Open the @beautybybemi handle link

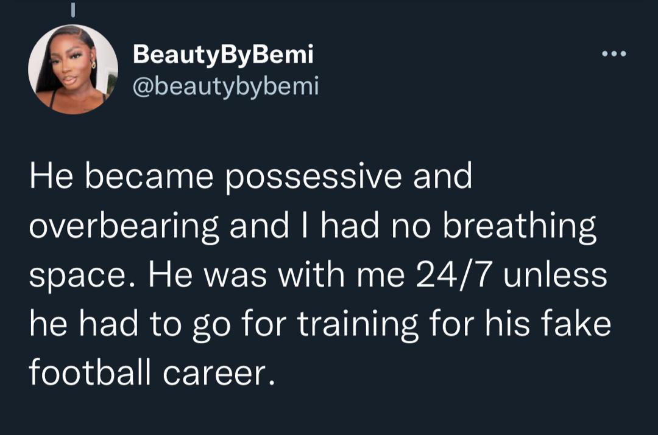click(x=225, y=86)
